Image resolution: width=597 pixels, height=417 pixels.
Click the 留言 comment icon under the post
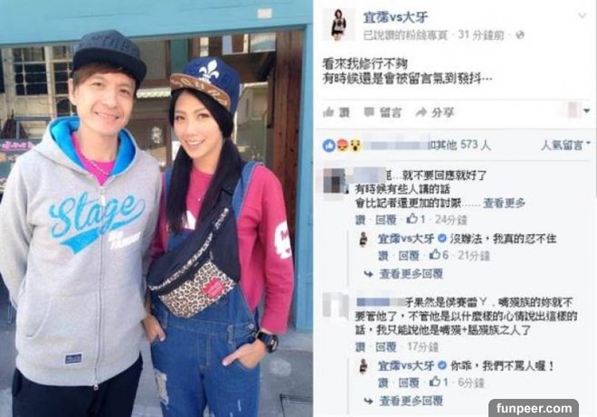(369, 112)
